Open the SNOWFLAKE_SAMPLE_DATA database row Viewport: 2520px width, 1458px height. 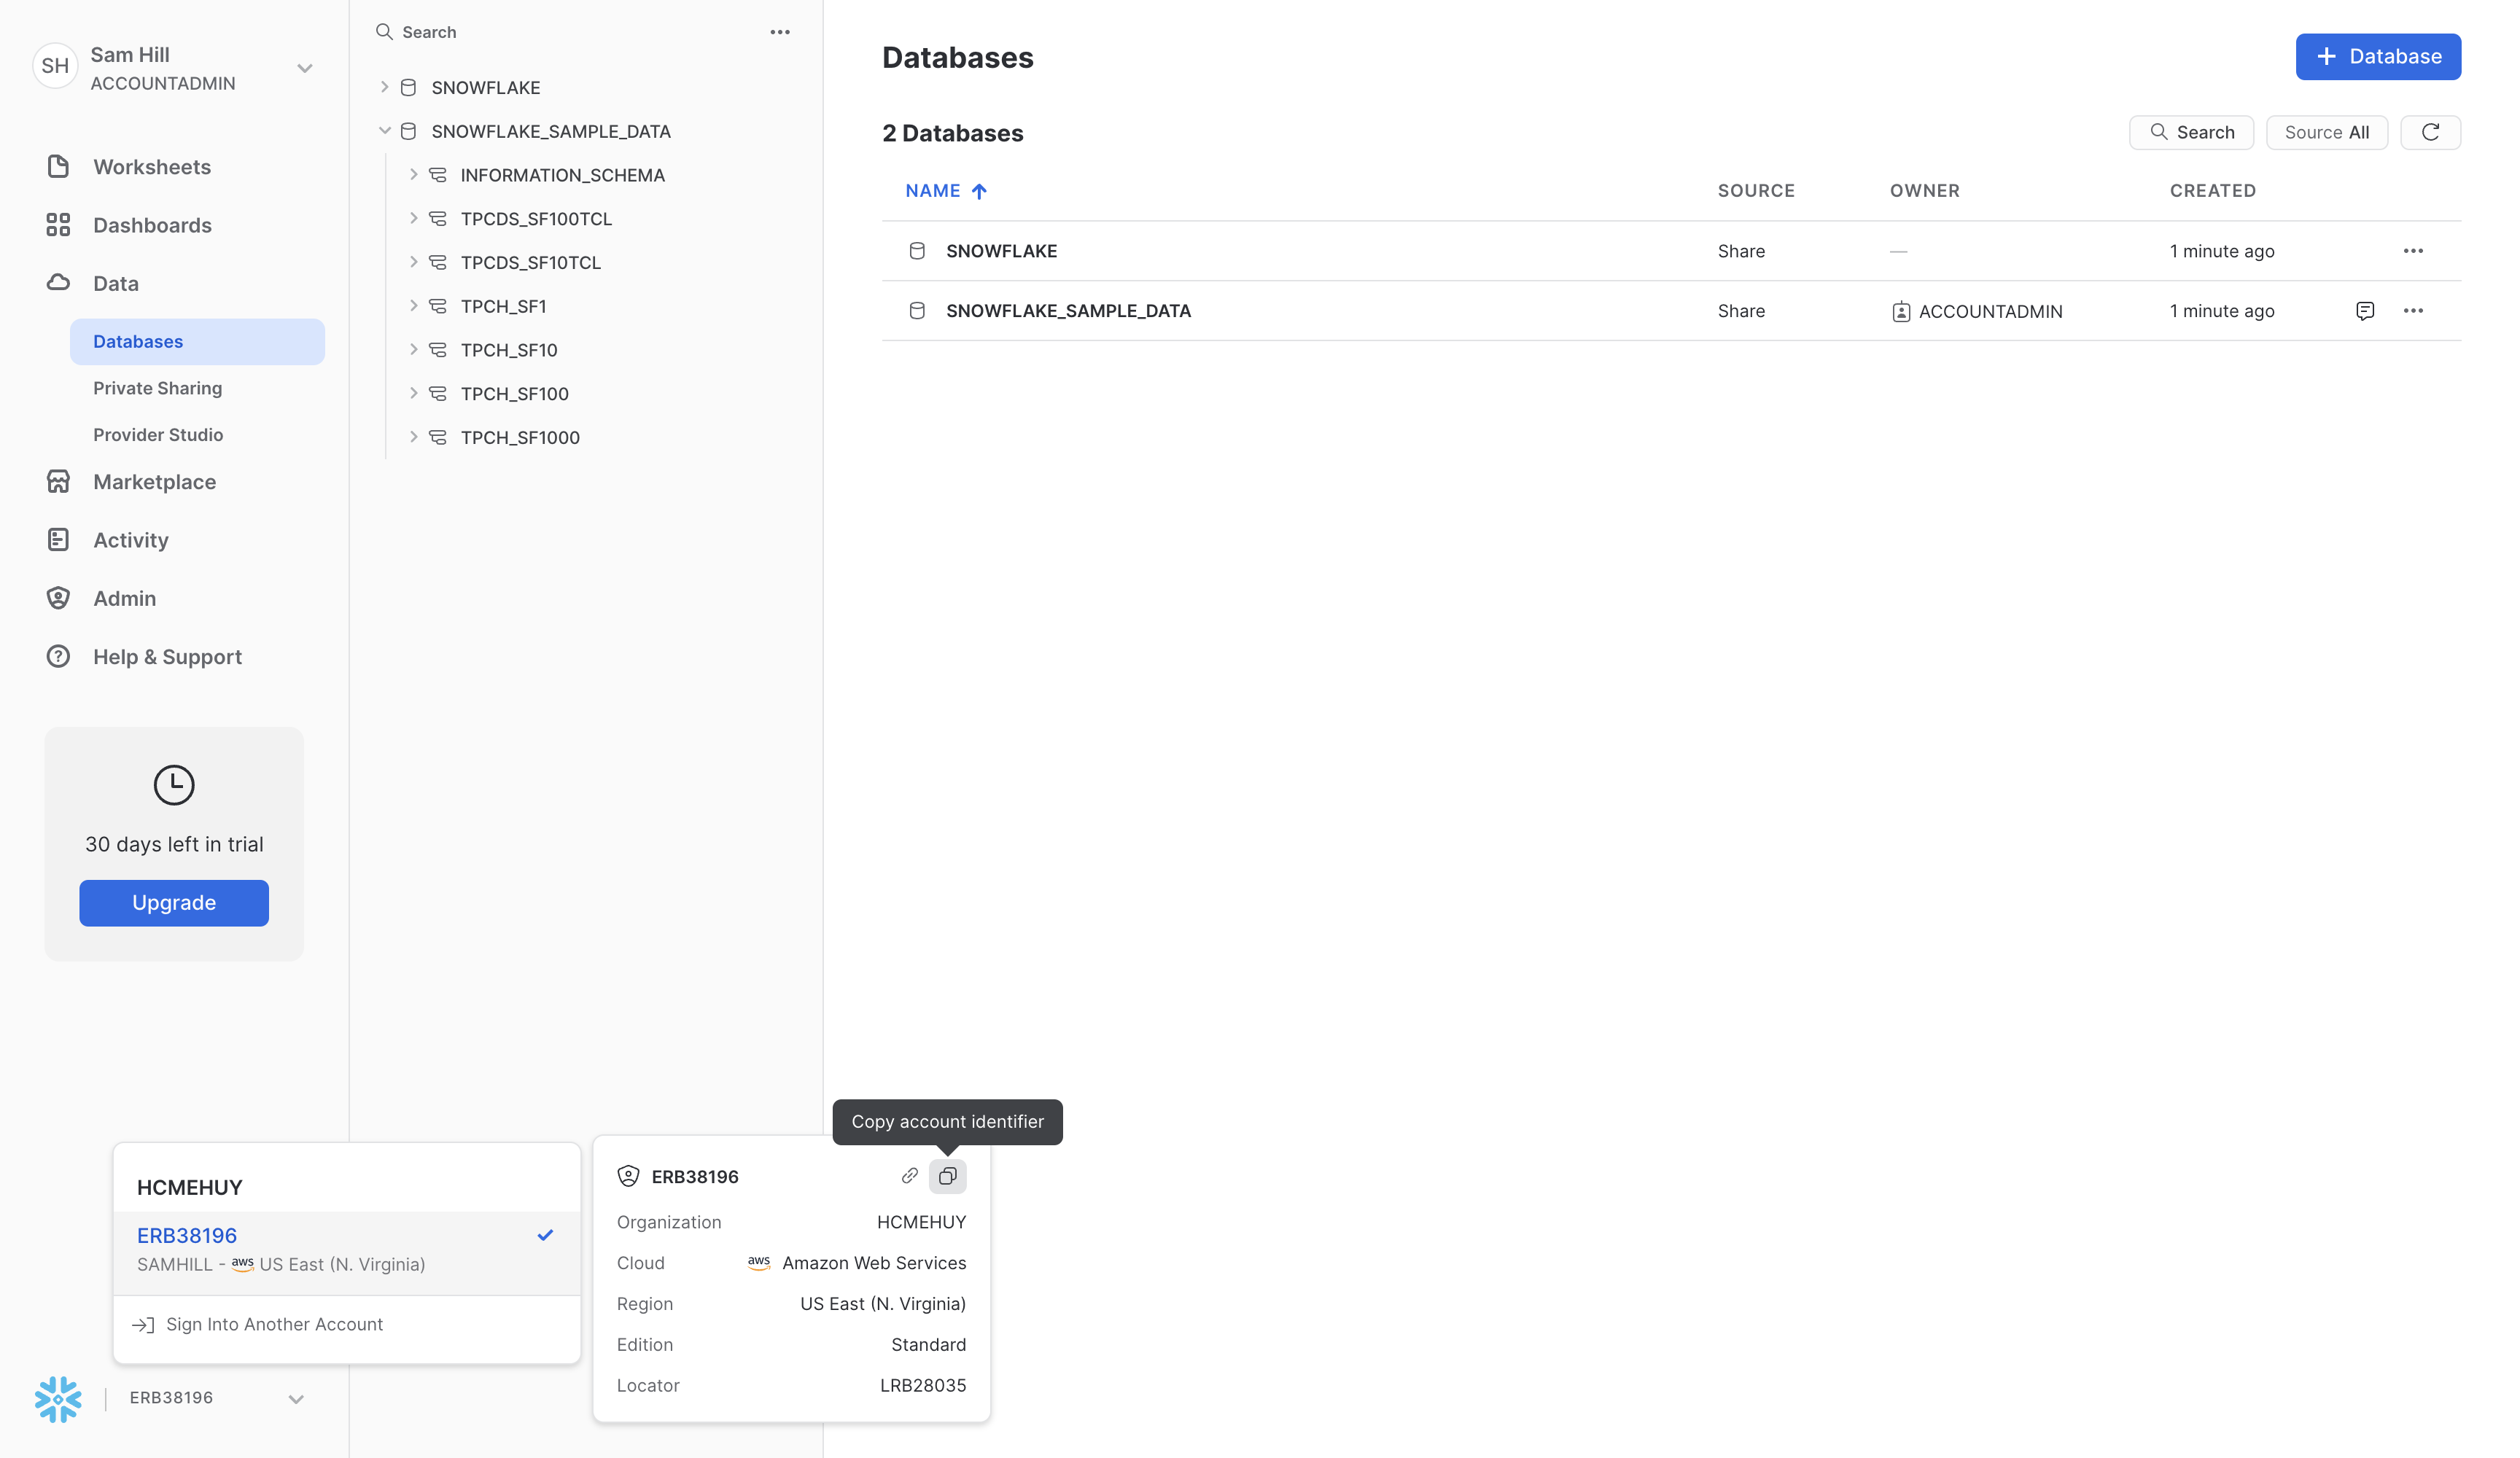[1670, 311]
